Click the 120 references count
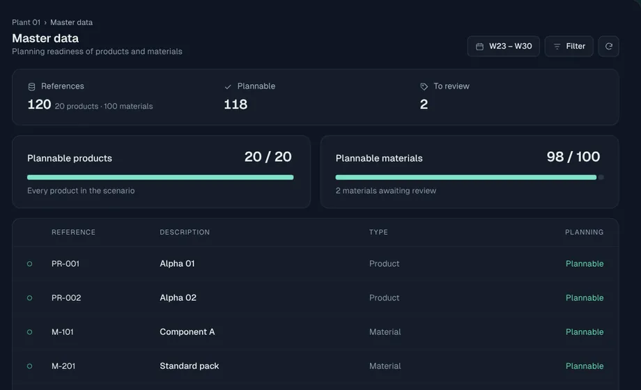 click(39, 104)
